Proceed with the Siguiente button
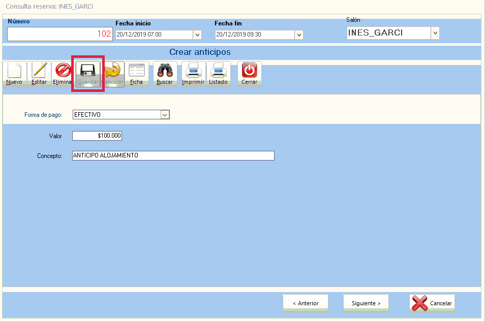The image size is (485, 322). pos(366,303)
